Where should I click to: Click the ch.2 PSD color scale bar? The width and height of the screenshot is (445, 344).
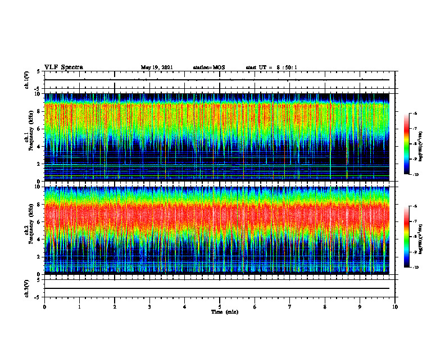(407, 237)
